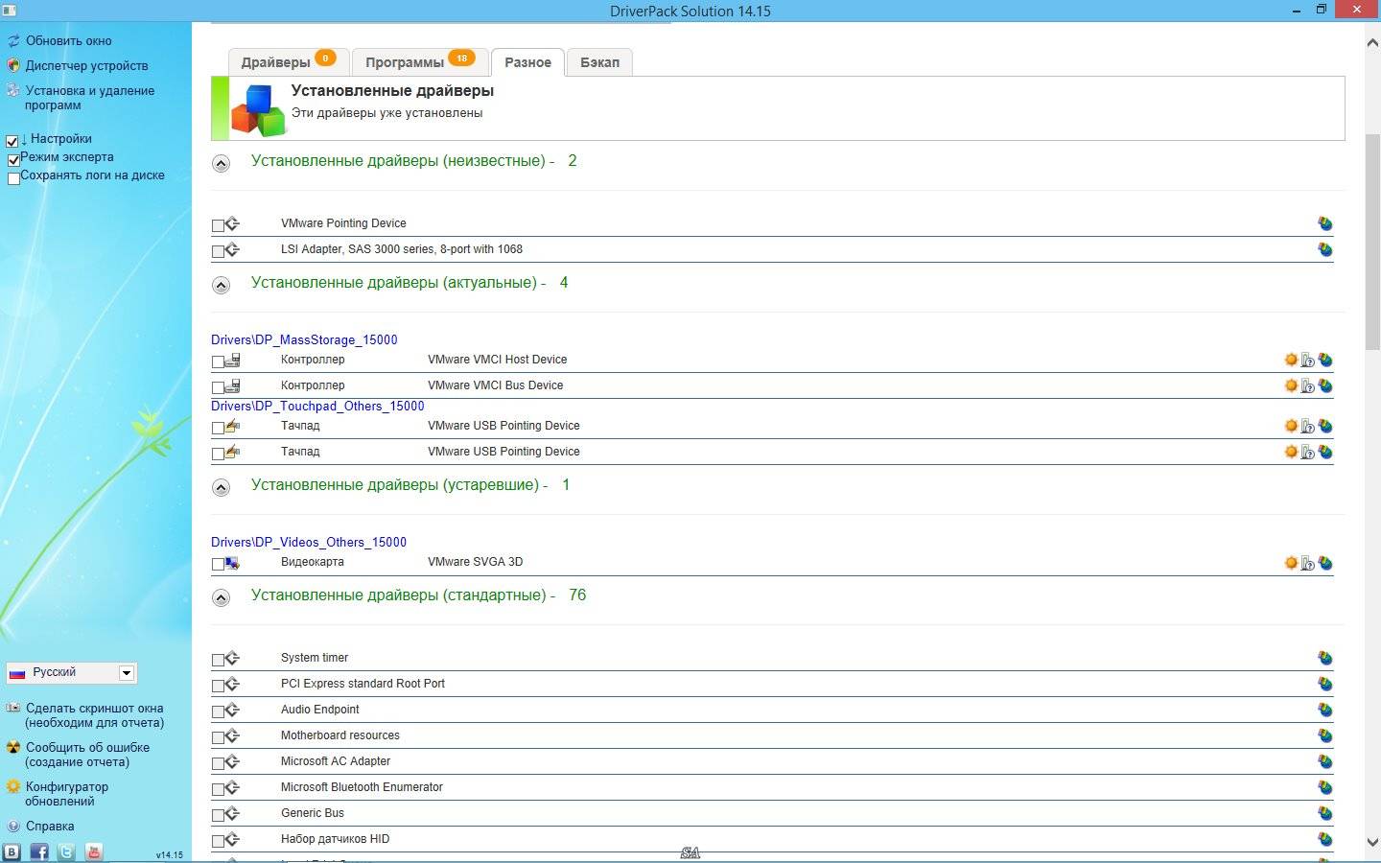Screen dimensions: 1381x863
Task: Click the web search globe icon for VMware VMCI Bus Device
Action: click(x=1325, y=385)
